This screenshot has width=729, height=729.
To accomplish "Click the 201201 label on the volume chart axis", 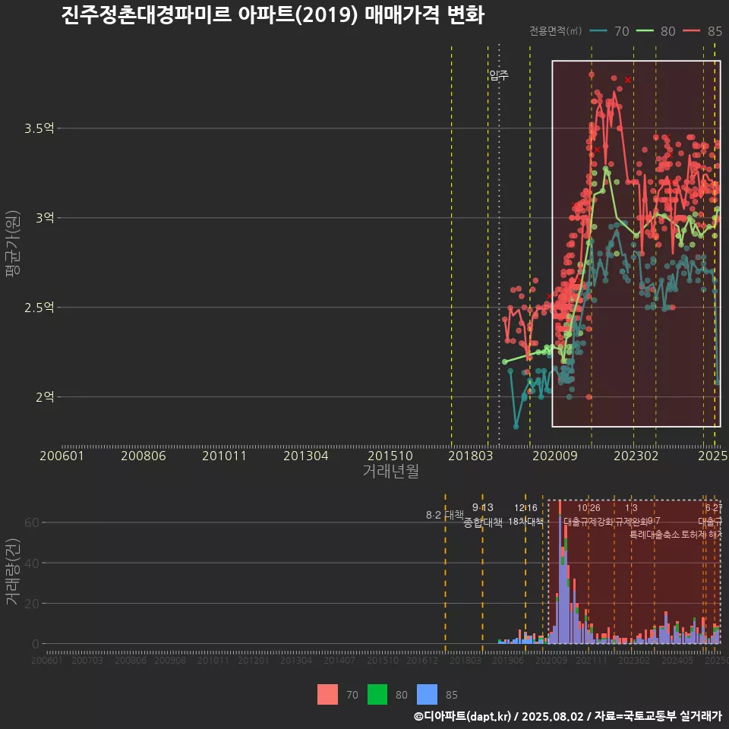I will click(254, 660).
